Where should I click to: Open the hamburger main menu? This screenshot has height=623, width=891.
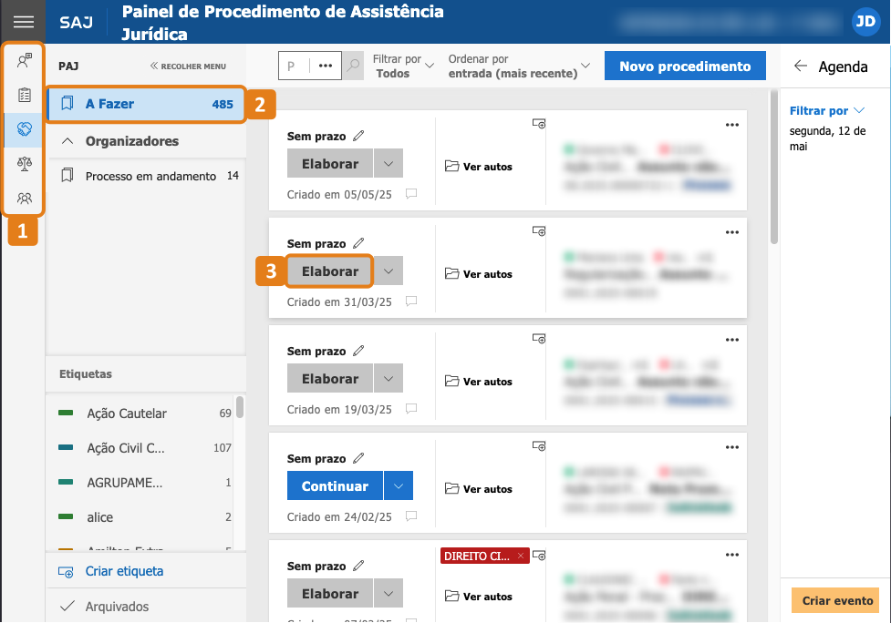[24, 22]
